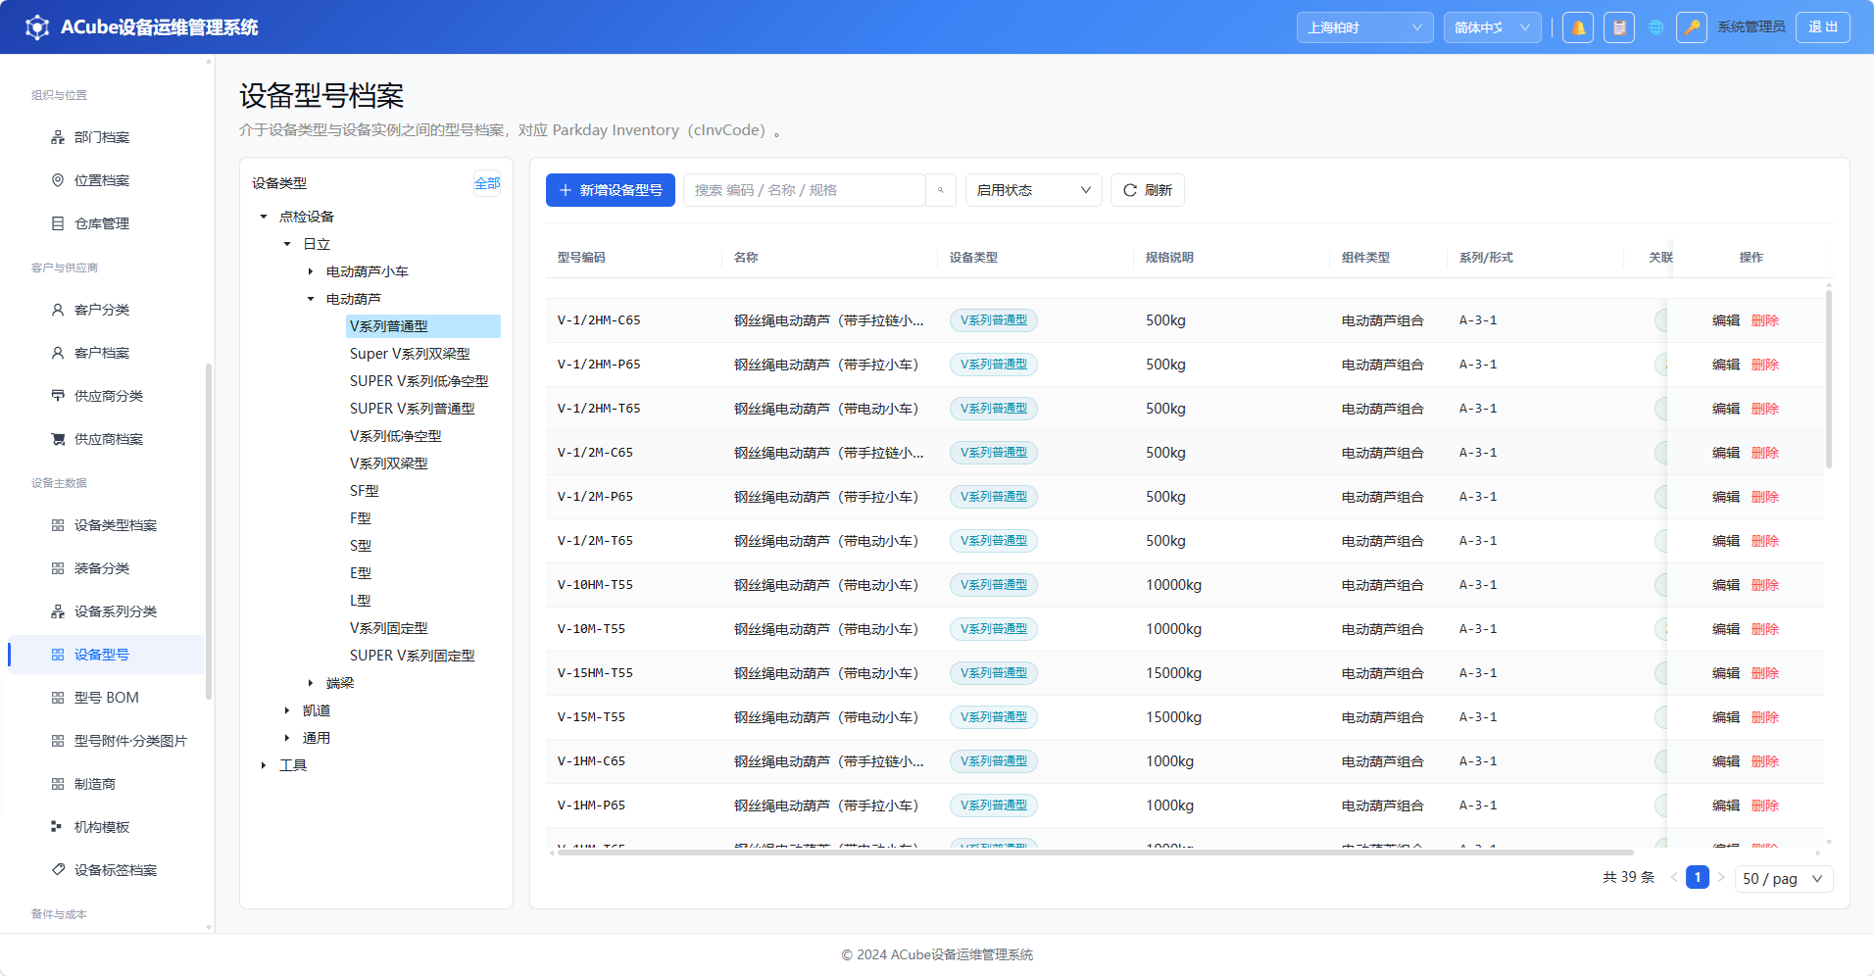
Task: Click 删除 for row V-10M-T55
Action: click(1764, 629)
